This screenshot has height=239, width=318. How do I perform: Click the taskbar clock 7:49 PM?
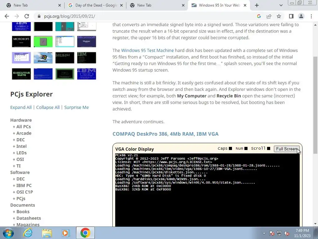302,231
